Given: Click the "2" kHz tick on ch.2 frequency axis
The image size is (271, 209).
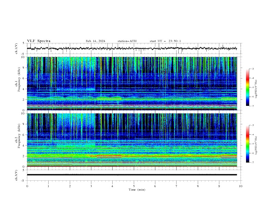Looking at the screenshot, I should [x=24, y=156].
